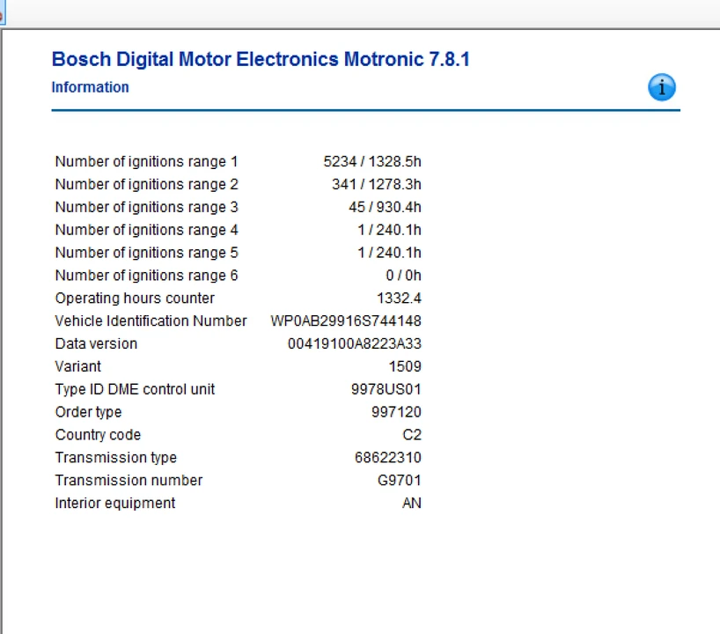Select the 0 / 0h range 6 value

click(x=403, y=276)
